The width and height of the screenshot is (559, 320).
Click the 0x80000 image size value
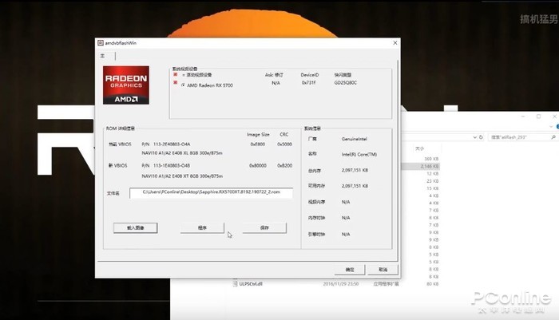(x=258, y=166)
